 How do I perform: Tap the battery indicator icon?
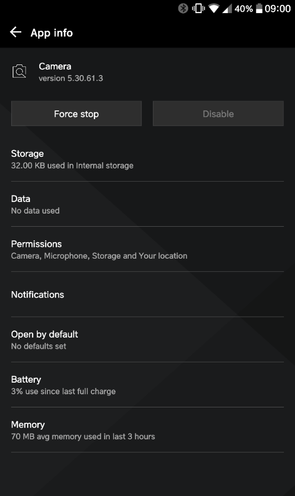point(259,8)
